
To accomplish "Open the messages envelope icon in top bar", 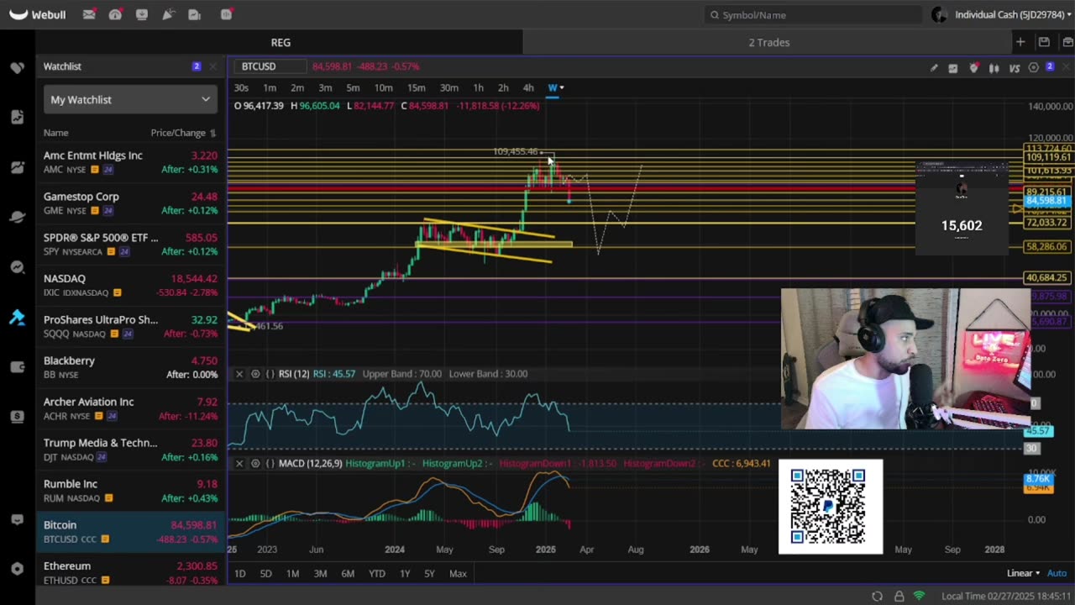I will click(89, 14).
